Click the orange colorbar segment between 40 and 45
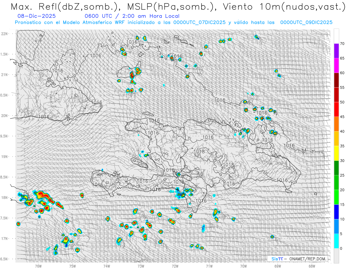The height and width of the screenshot is (270, 350). coord(336,124)
